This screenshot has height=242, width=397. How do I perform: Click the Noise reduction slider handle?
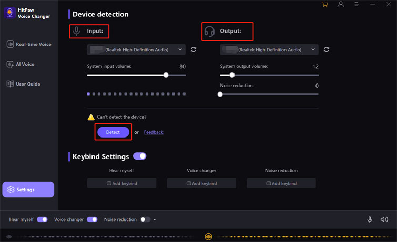coord(220,94)
